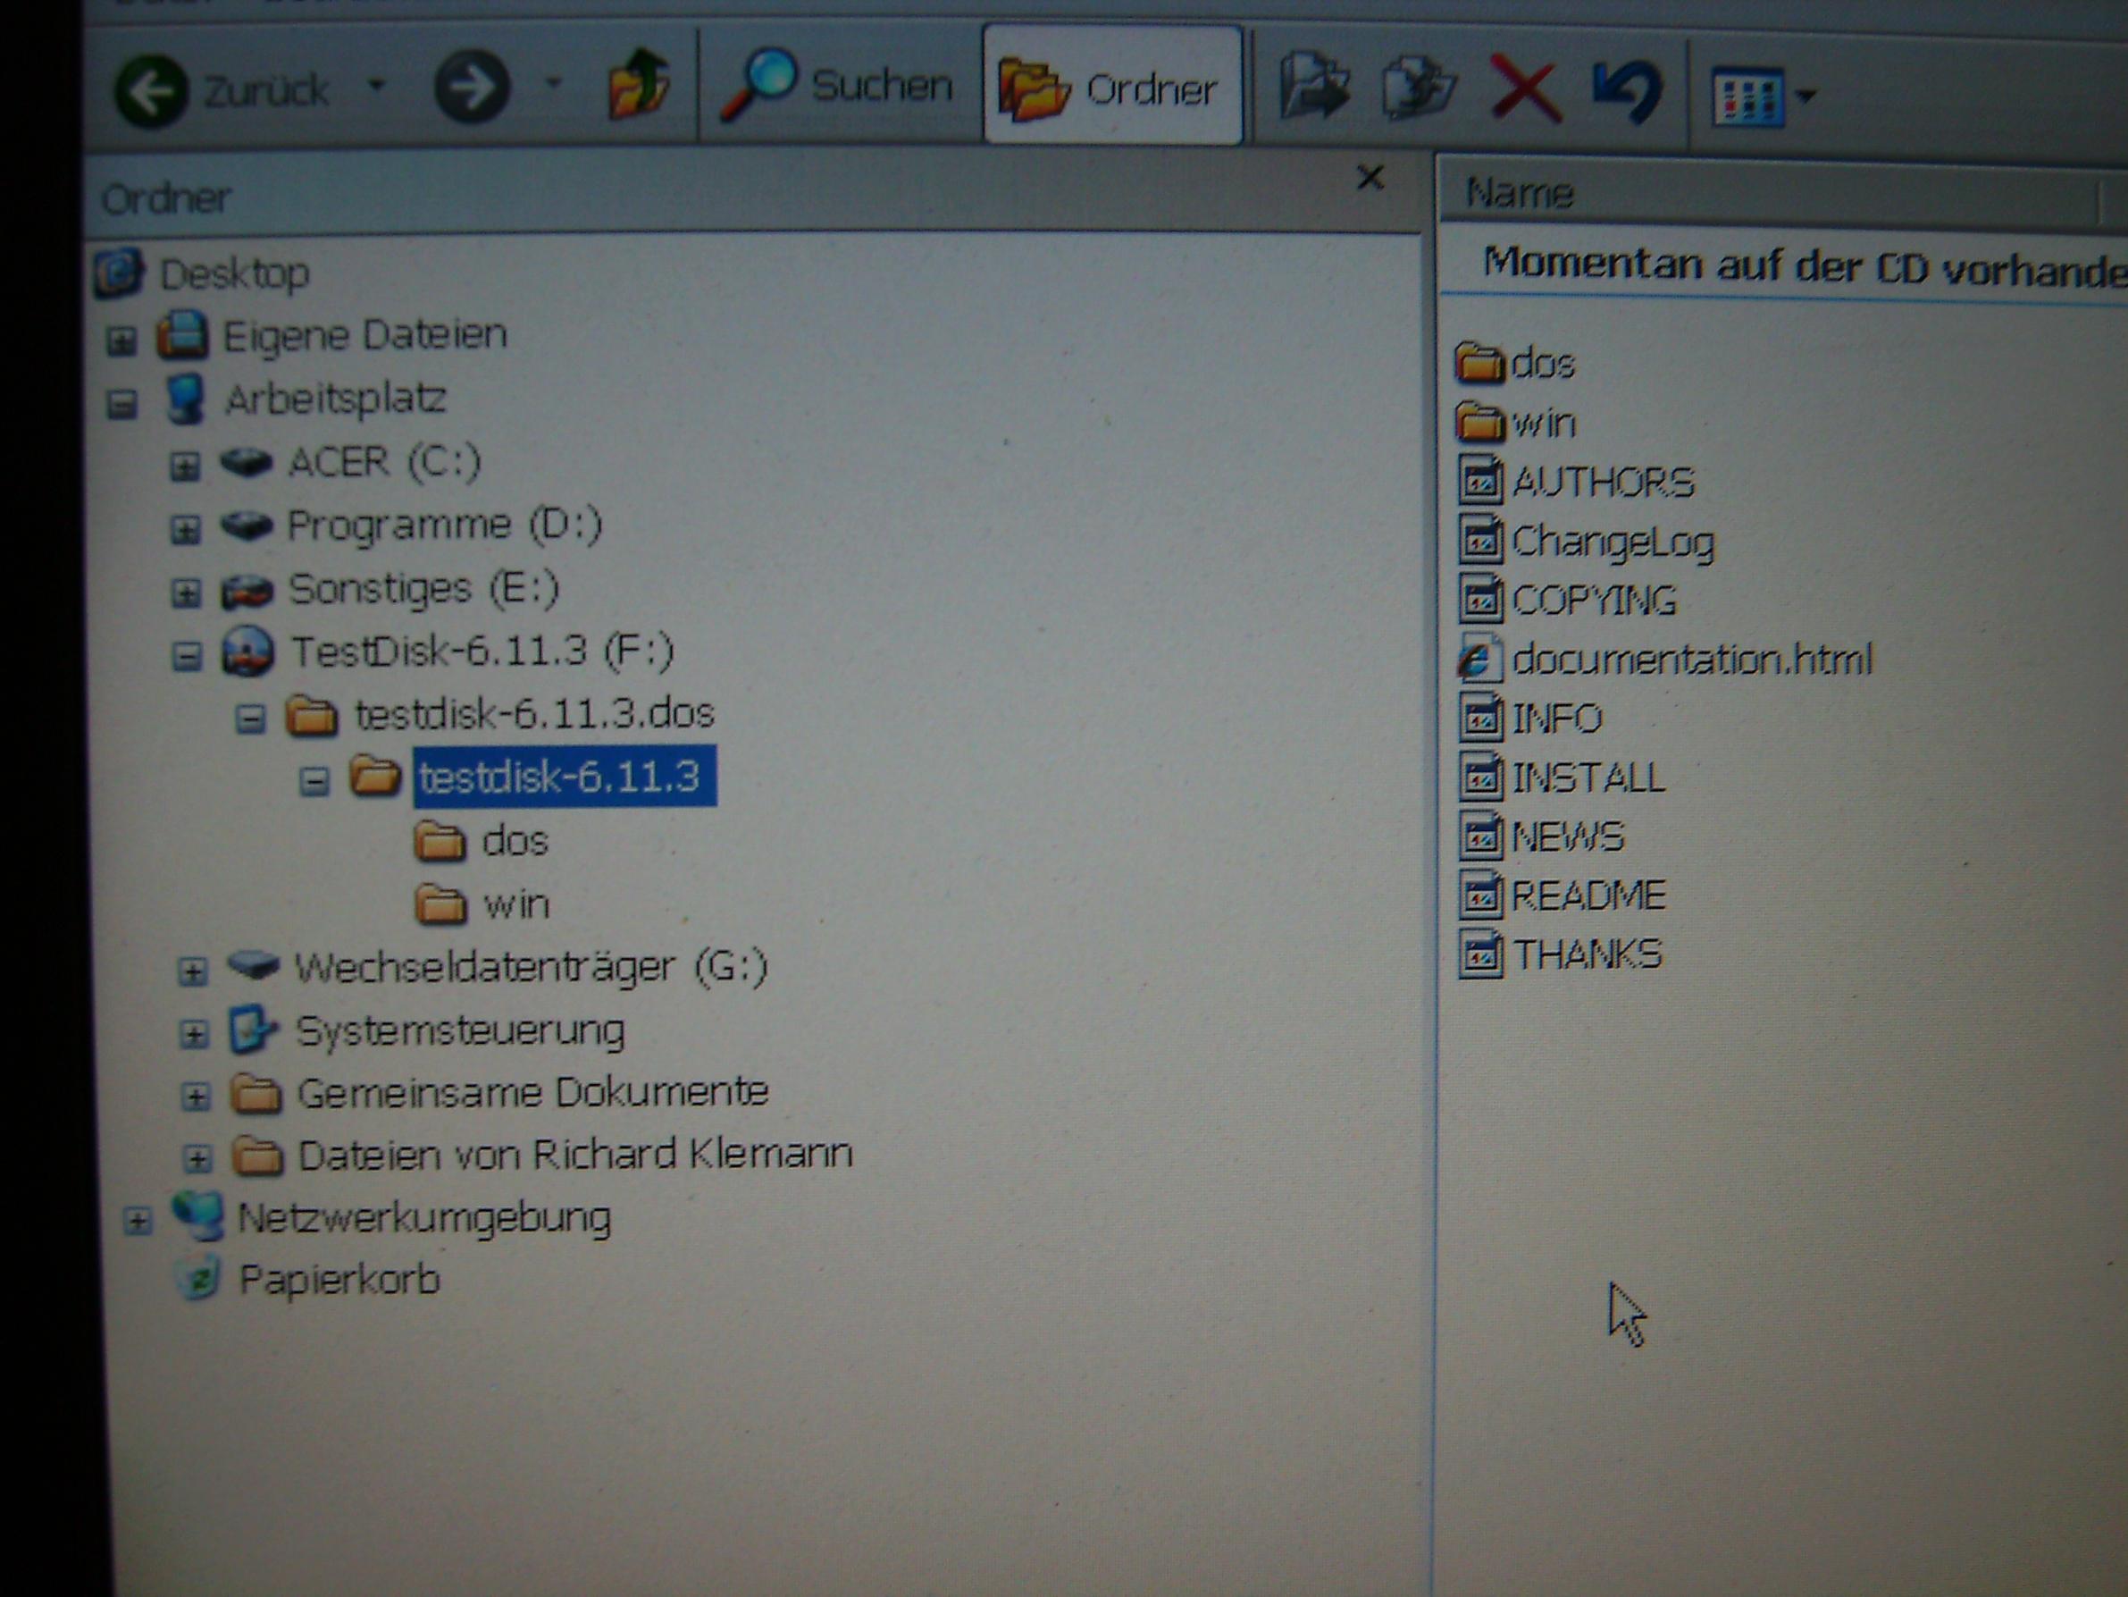Click 'Momentan auf der CD vorhanden' group header
Viewport: 2128px width, 1597px height.
(x=1805, y=265)
